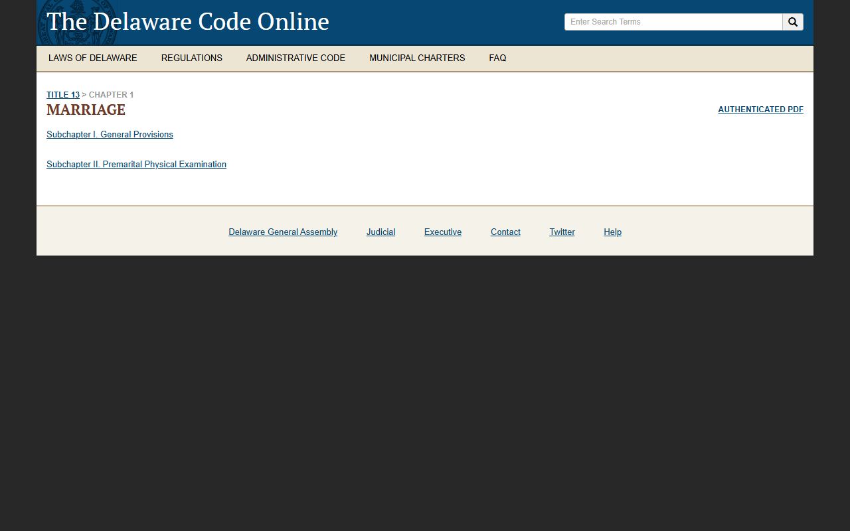Screen dimensions: 850x531
Task: Click the MARRIAGE heading
Action: click(86, 110)
